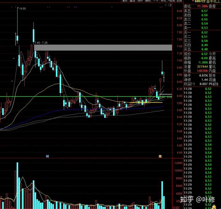The height and width of the screenshot is (209, 221).
Task: Select the 买五 price 6.48
Action: point(204,49)
